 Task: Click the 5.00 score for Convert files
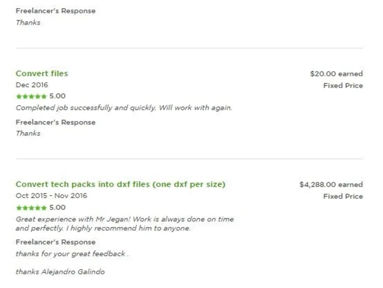coord(57,96)
